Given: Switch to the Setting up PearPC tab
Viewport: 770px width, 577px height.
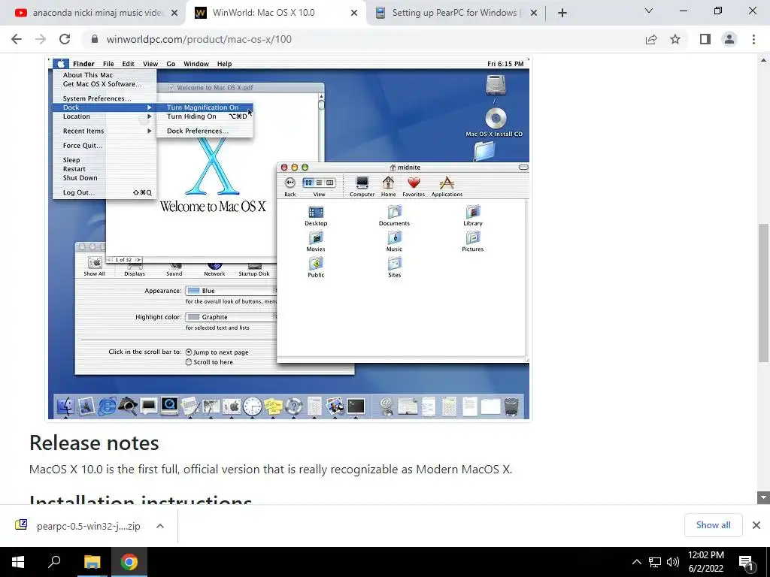Looking at the screenshot, I should (x=454, y=13).
